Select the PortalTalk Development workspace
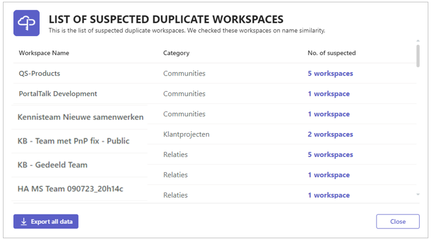433x240 pixels. coord(58,94)
